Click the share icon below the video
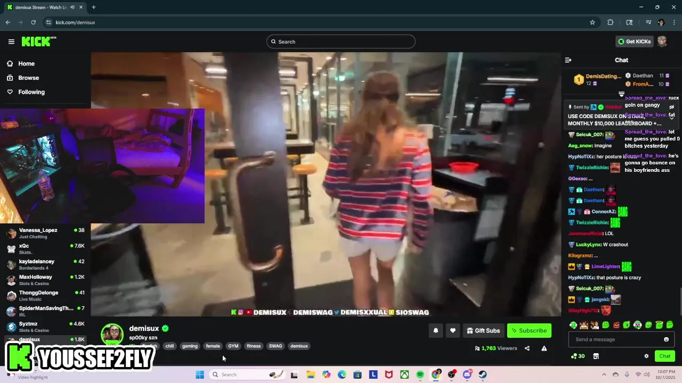Screen dimensions: 682x383 point(527,348)
